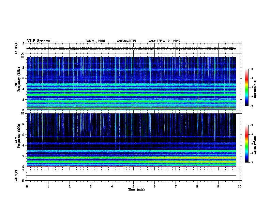270x209 pixels.
Task: Click time axis tick label "0"
Action: [27, 186]
